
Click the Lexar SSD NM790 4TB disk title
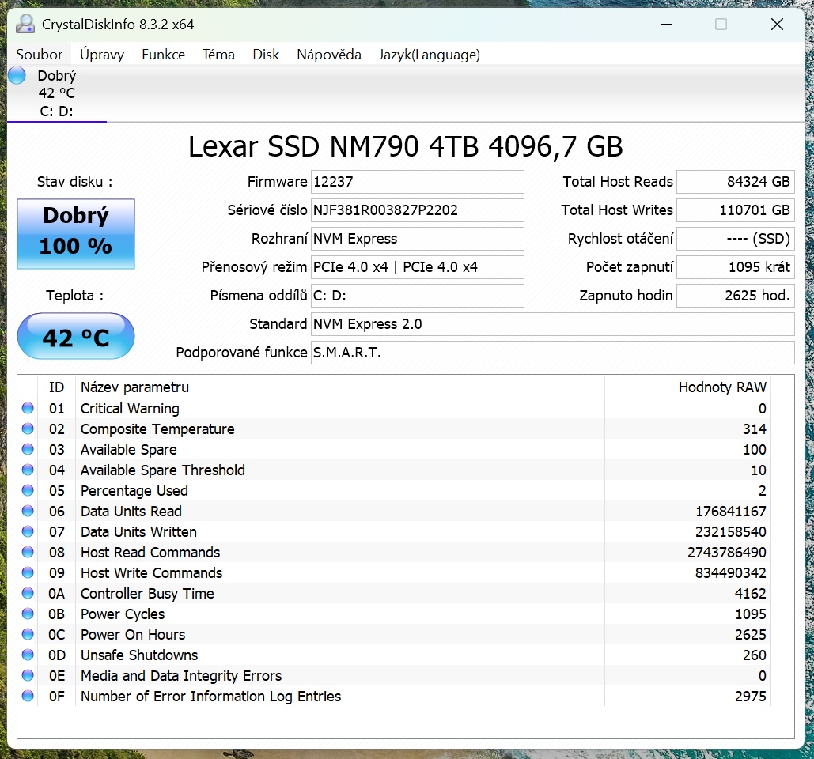[406, 146]
